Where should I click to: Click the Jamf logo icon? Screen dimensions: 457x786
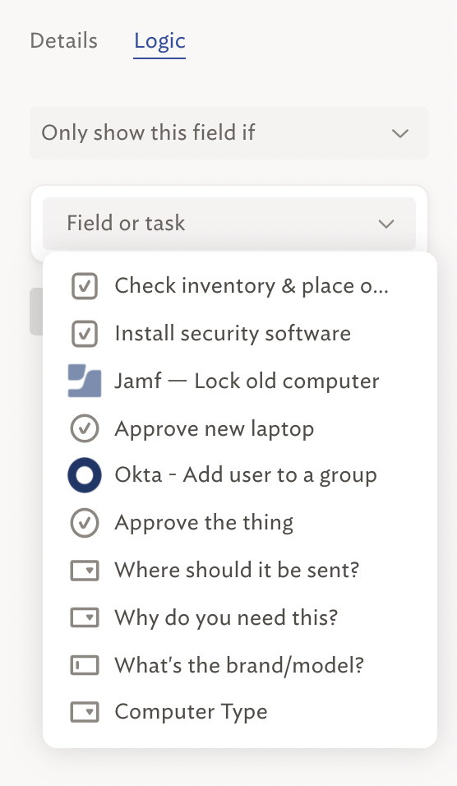click(84, 381)
